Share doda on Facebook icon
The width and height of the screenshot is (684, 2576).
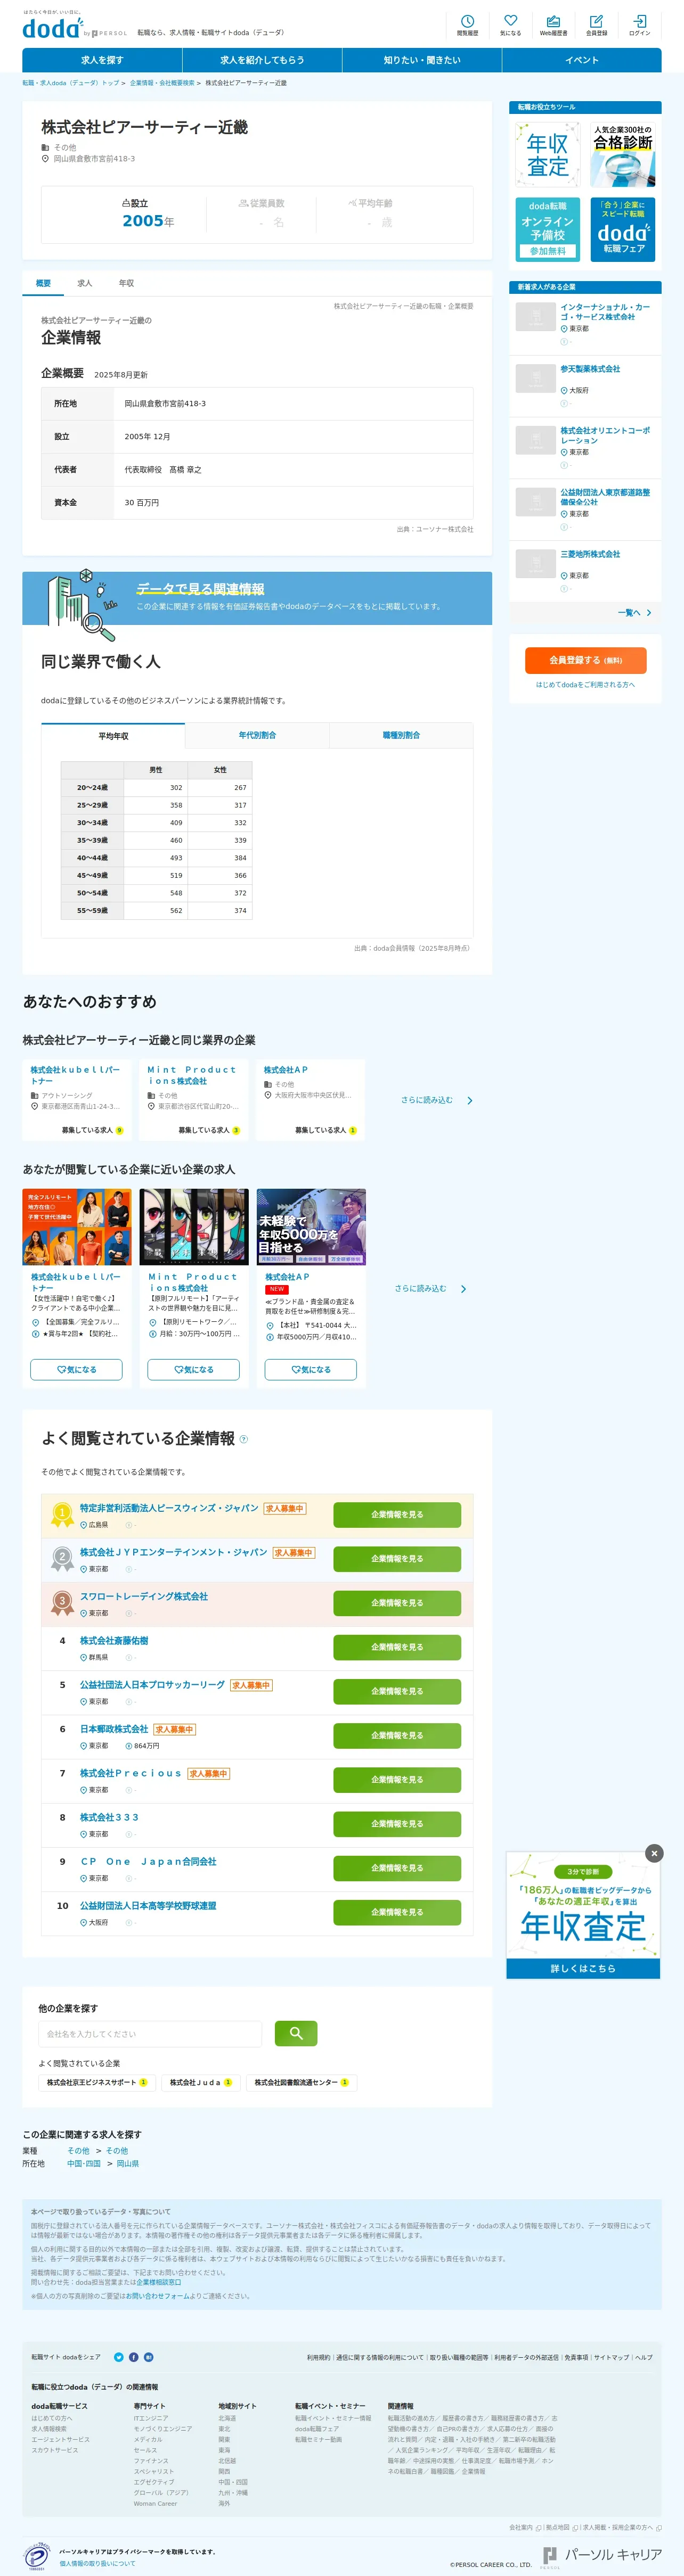(x=133, y=2357)
